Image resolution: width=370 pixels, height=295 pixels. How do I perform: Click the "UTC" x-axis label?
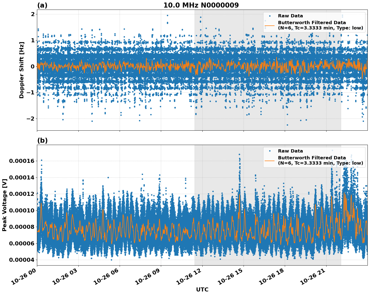click(202, 289)
